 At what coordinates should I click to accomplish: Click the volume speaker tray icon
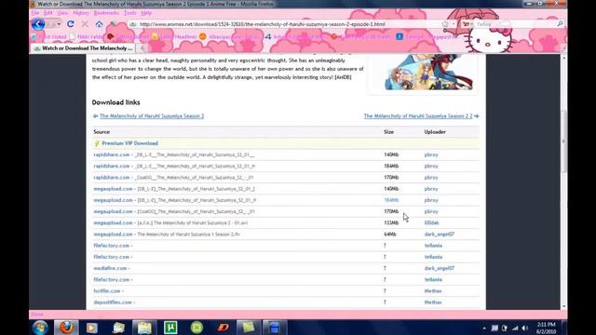pos(525,328)
